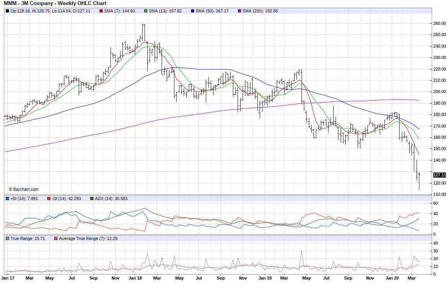Click the blue SMA (50) legend swatch

(x=193, y=11)
